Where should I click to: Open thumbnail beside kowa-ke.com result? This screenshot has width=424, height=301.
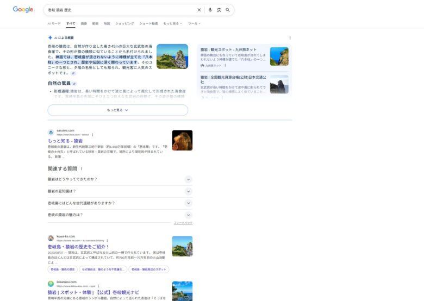click(x=182, y=246)
